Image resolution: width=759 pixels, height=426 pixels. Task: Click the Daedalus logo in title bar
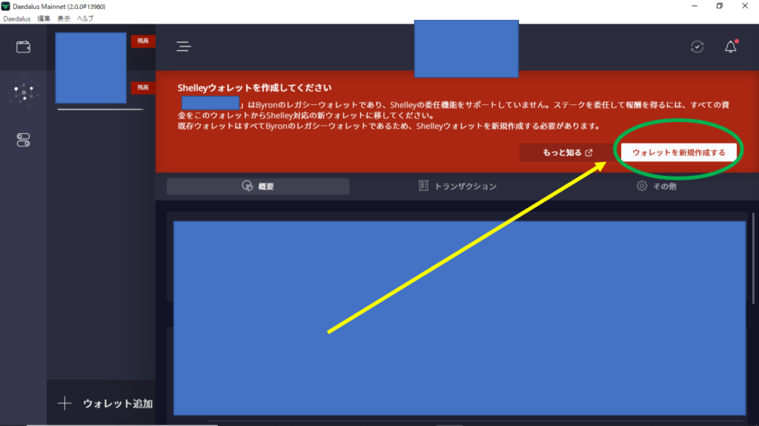point(5,6)
